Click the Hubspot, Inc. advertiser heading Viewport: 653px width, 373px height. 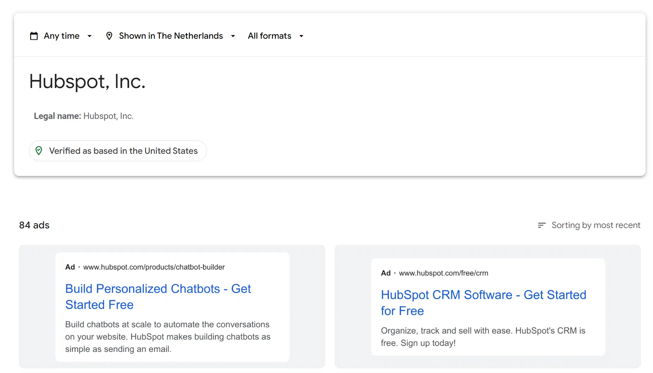(87, 81)
